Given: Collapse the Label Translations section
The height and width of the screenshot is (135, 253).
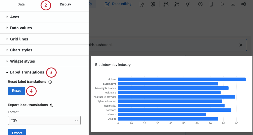Looking at the screenshot, I should [27, 72].
